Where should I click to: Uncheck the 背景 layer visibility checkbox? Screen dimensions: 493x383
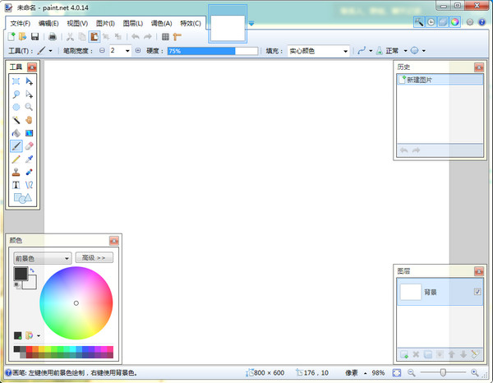[x=477, y=292]
